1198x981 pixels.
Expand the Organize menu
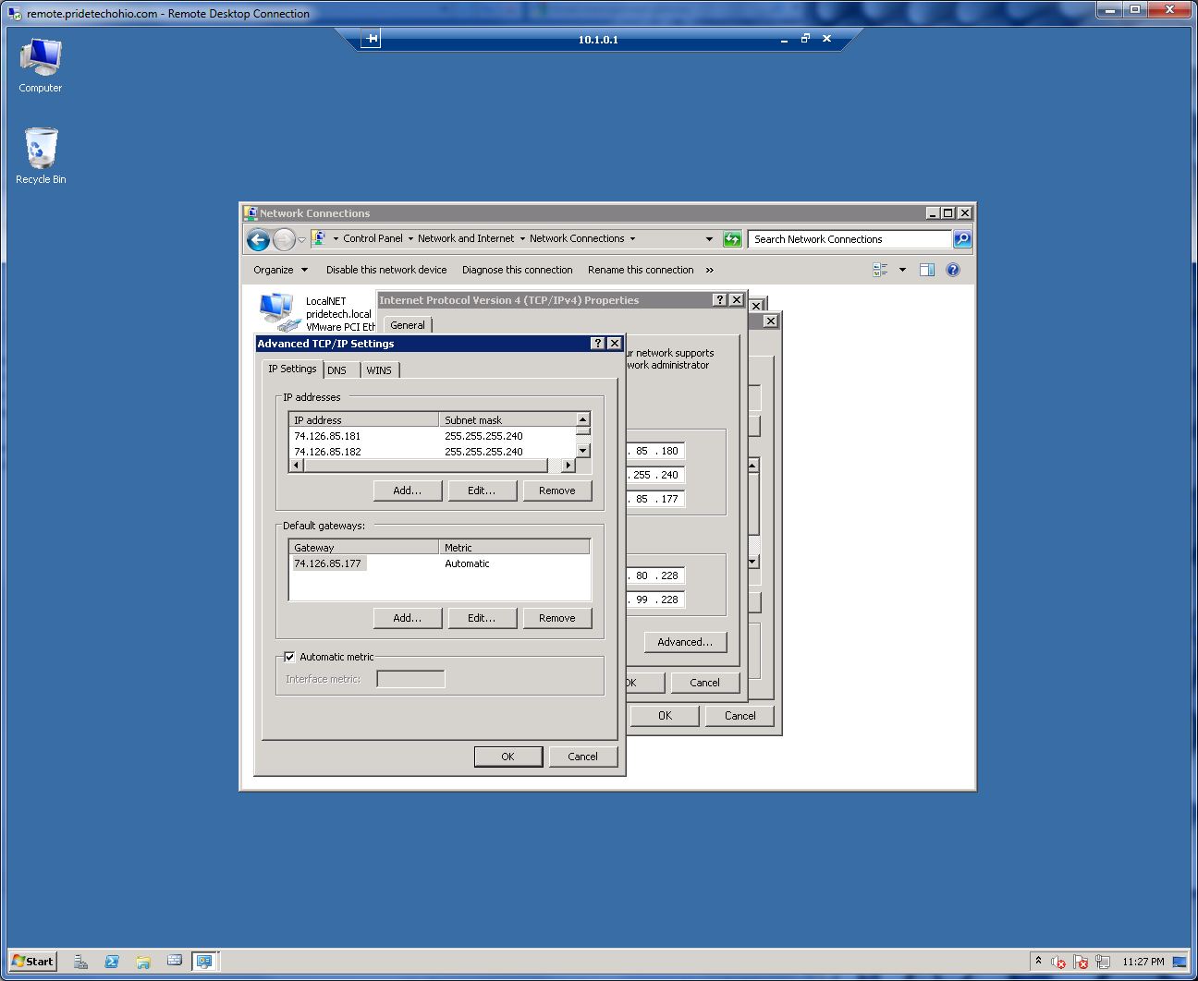[x=281, y=270]
